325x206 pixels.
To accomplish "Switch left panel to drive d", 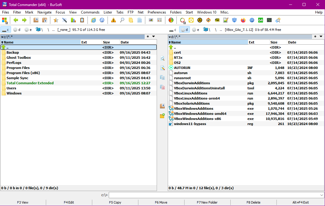I will pos(17,30).
